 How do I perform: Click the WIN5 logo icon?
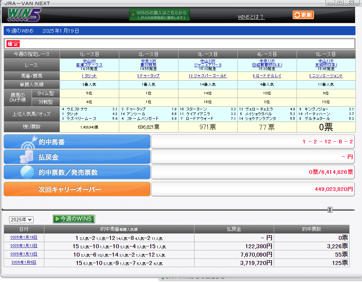[24, 15]
